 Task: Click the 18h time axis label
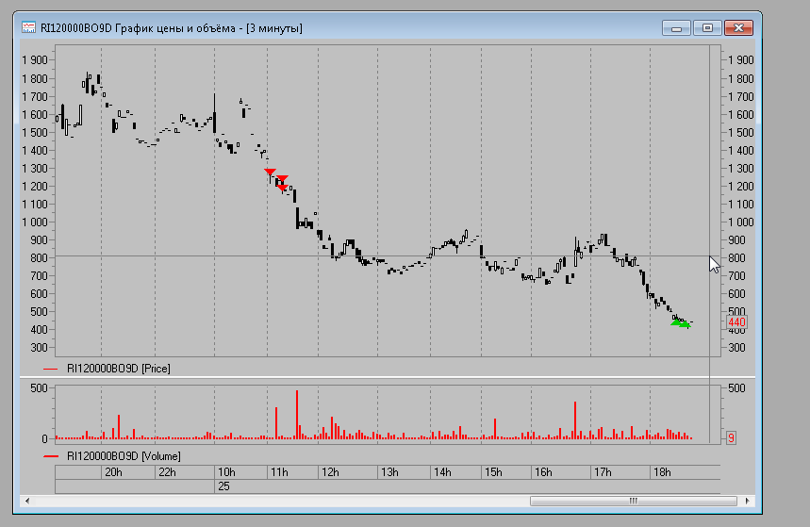[662, 472]
